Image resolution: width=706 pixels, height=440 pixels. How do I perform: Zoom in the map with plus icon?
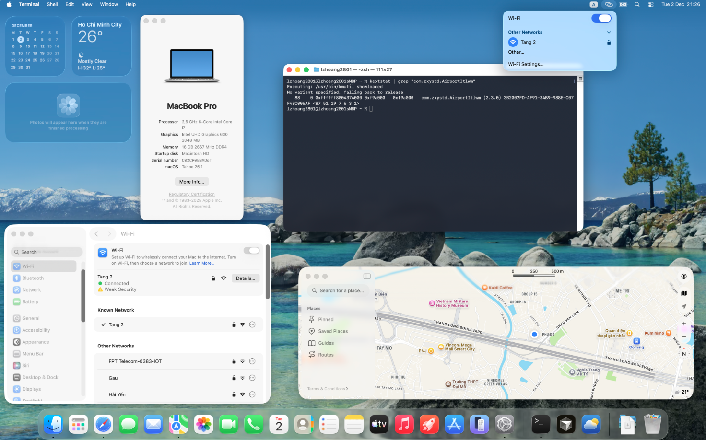684,324
